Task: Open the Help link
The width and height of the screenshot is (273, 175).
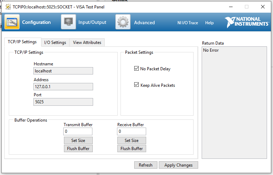Action: click(x=209, y=23)
